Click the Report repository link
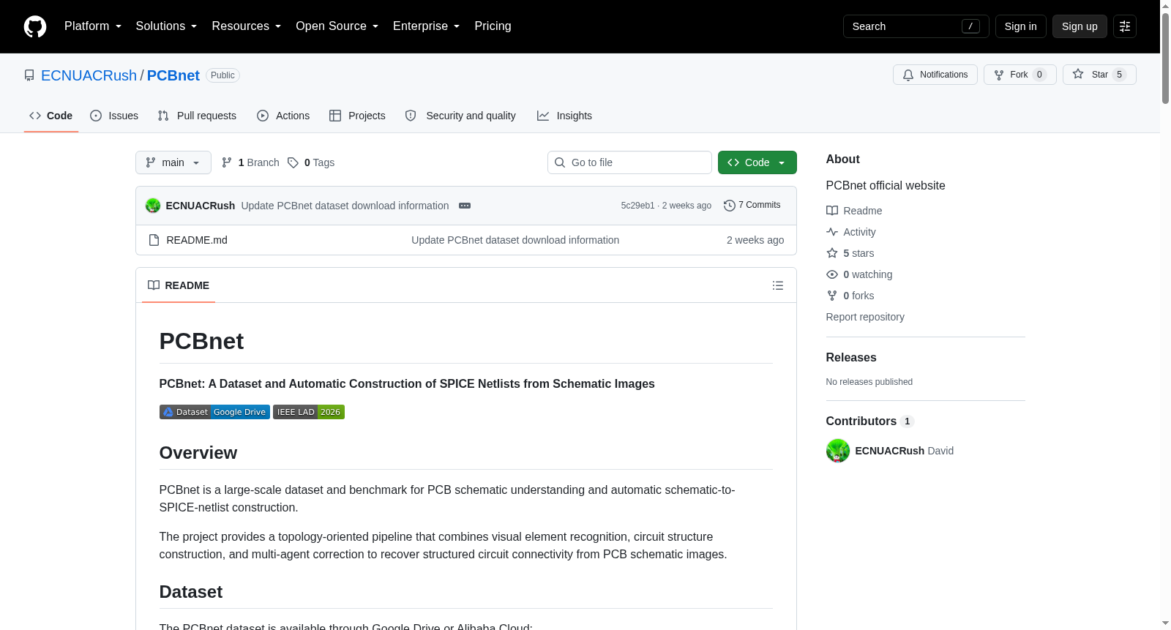 (x=865, y=317)
